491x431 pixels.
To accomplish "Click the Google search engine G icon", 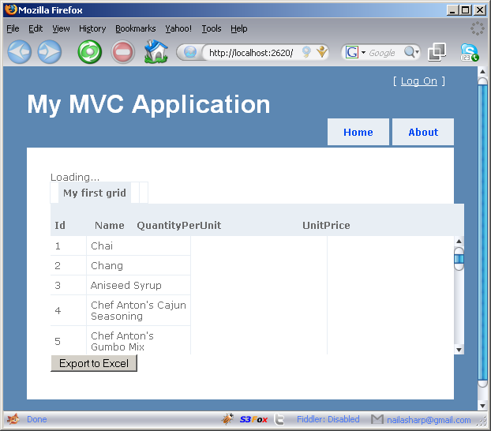I will (x=351, y=52).
